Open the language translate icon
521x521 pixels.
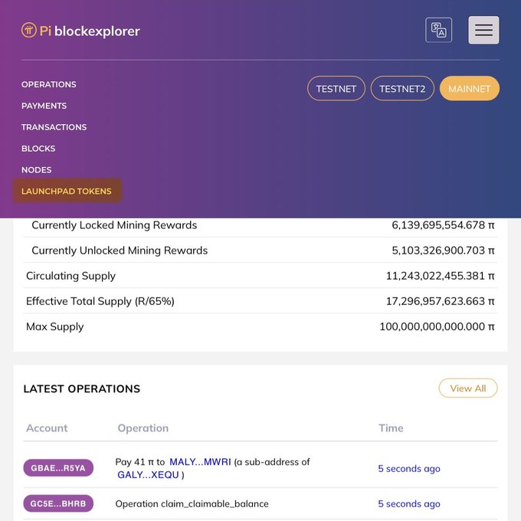click(x=438, y=30)
